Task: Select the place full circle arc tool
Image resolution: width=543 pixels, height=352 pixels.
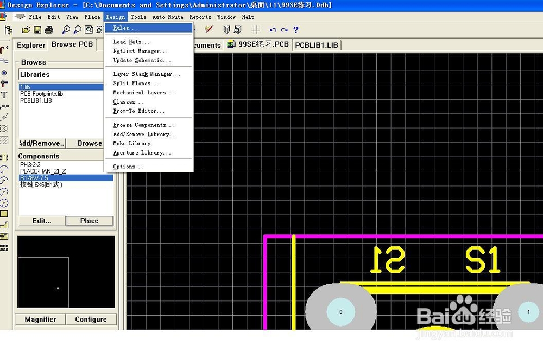Action: click(4, 203)
